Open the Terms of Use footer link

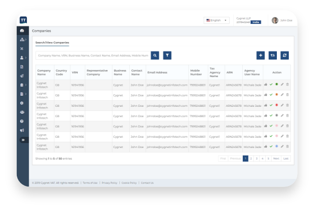[x=90, y=183]
